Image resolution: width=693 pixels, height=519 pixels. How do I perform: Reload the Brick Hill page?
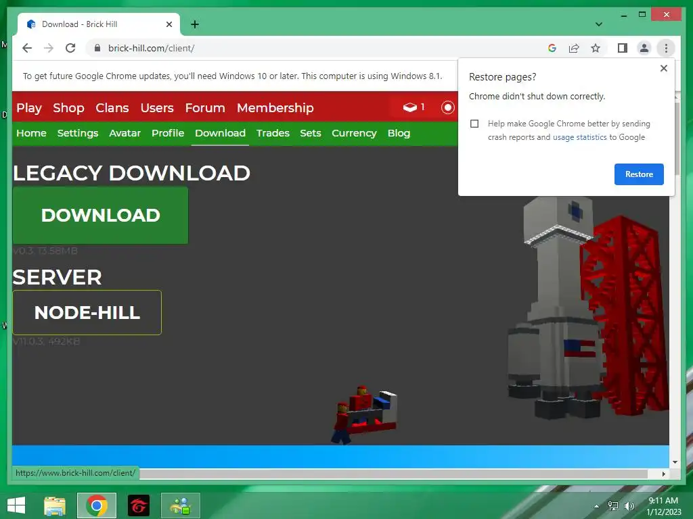click(x=70, y=48)
